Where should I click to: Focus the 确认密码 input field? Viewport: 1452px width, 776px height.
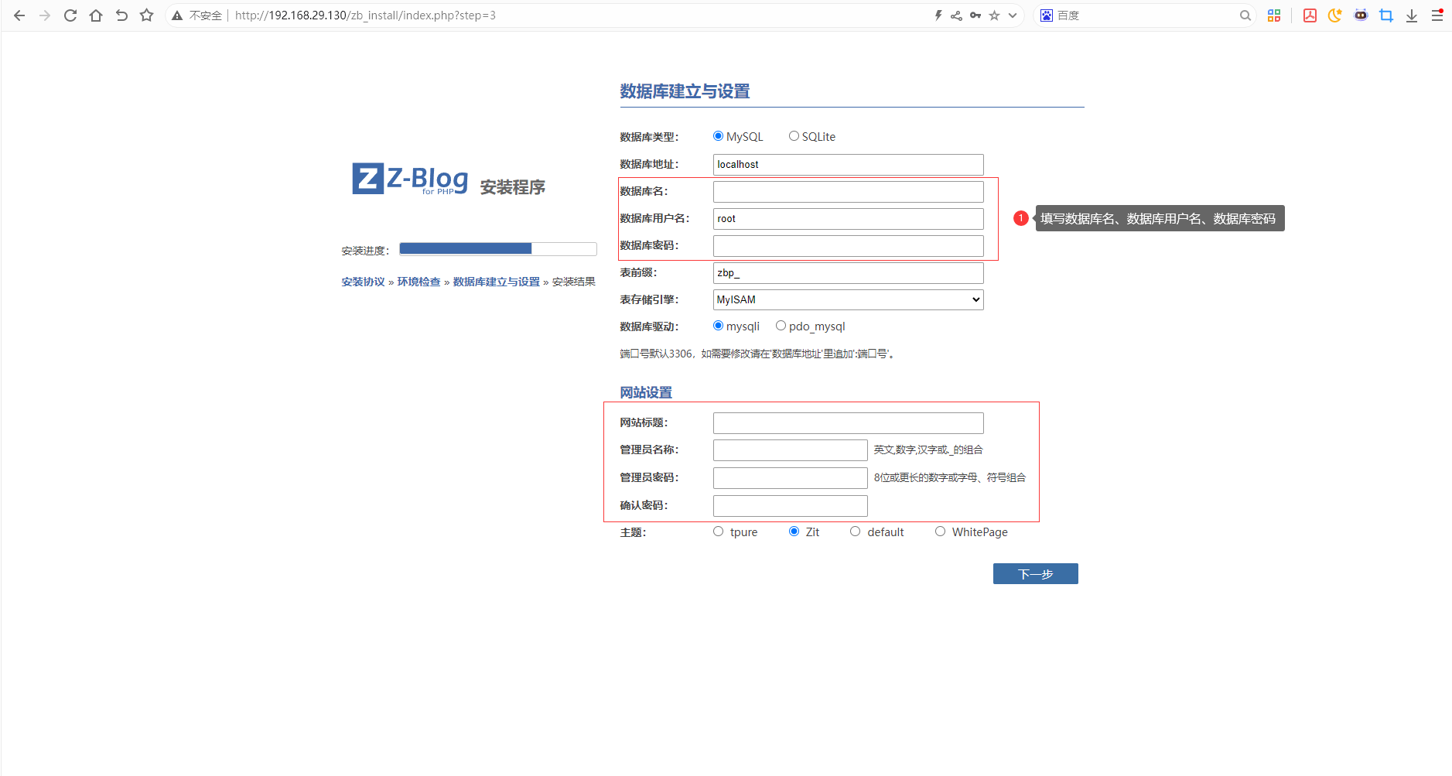tap(790, 506)
